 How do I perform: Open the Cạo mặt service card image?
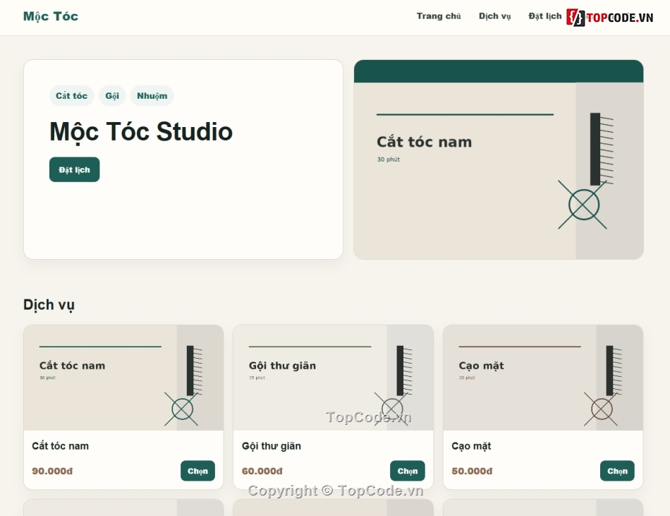pos(543,378)
